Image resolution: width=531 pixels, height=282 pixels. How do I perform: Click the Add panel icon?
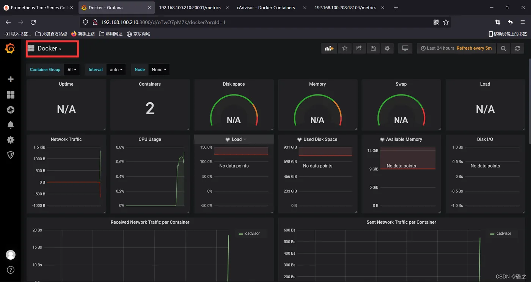329,48
